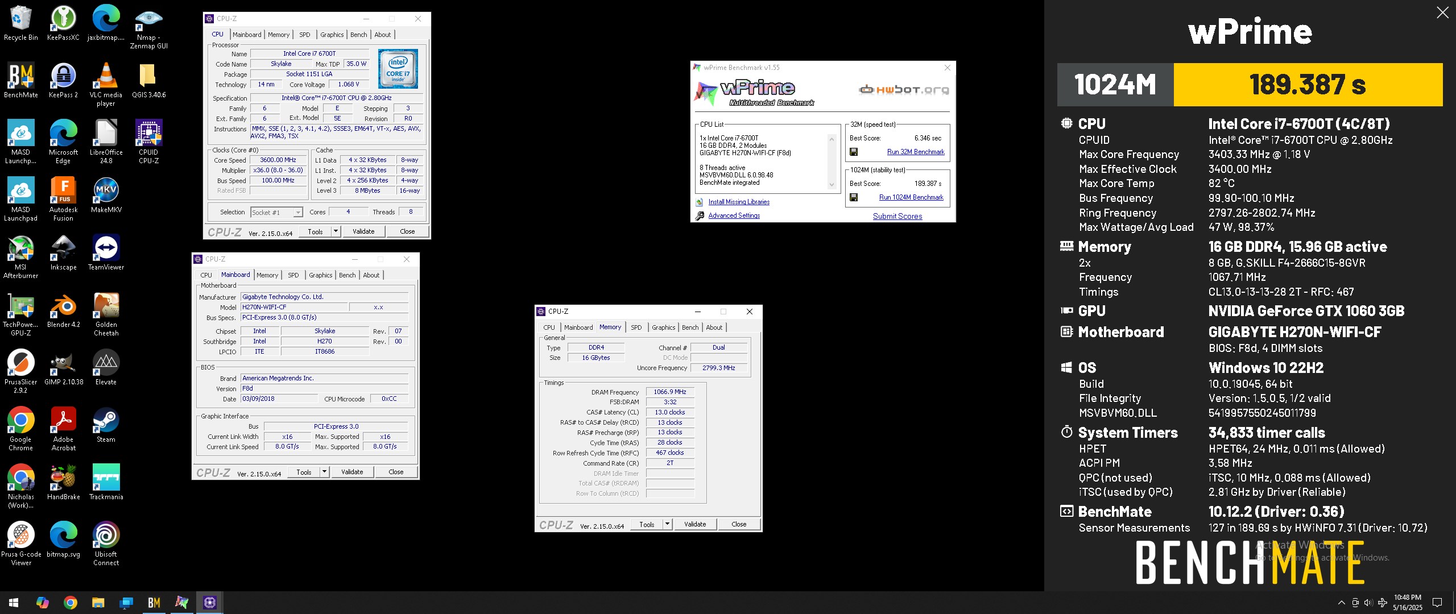The image size is (1456, 614).
Task: Open Google Chrome from the taskbar
Action: tap(71, 603)
